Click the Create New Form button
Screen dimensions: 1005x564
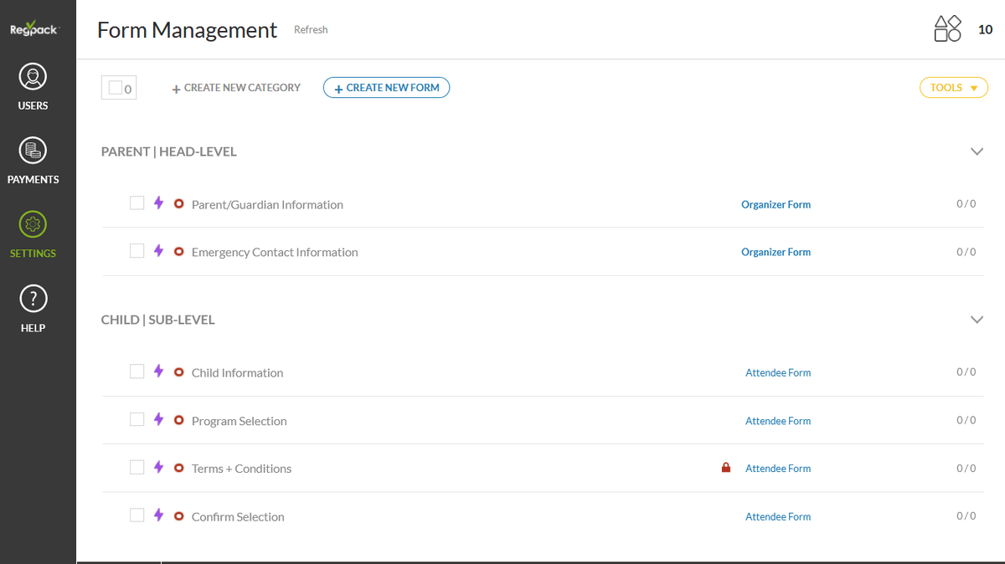tap(386, 88)
